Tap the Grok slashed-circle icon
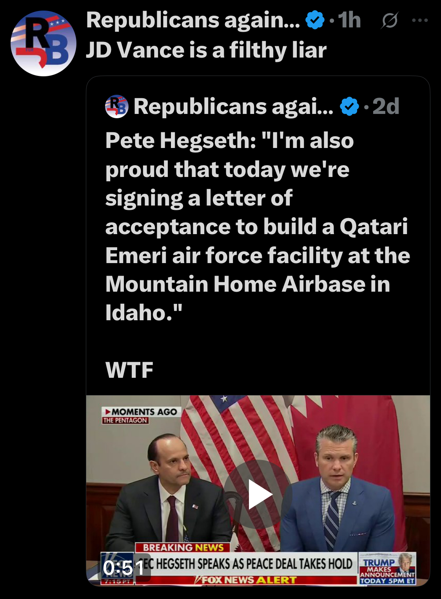 [x=389, y=20]
